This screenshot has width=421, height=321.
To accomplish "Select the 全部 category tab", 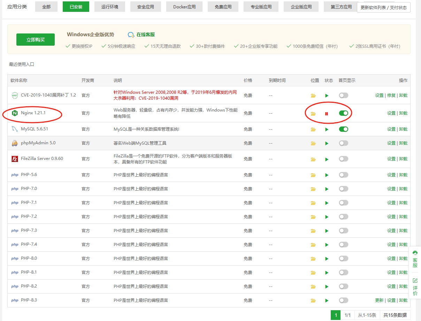I will (x=46, y=7).
